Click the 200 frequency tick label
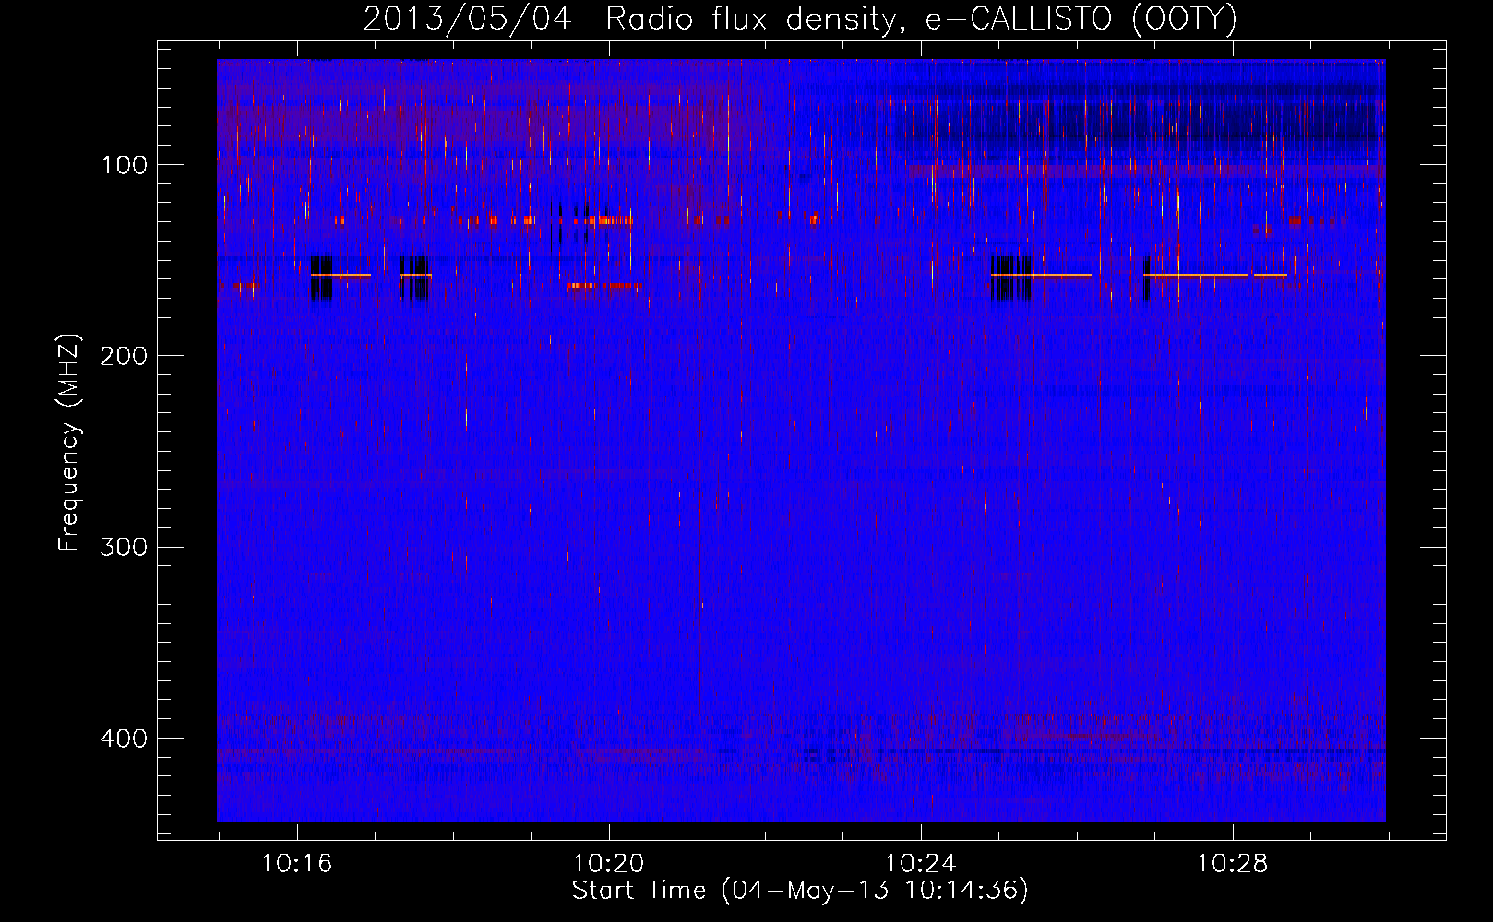Image resolution: width=1493 pixels, height=922 pixels. point(124,357)
